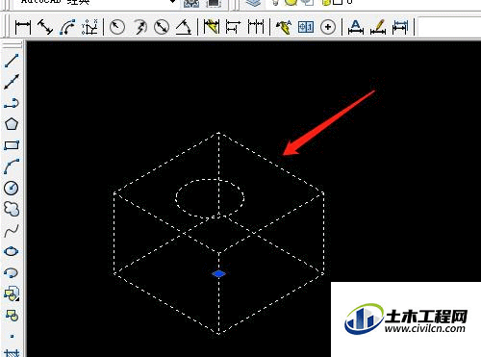Open the Hatch tool
Screen dimensions: 481x357
[12, 353]
